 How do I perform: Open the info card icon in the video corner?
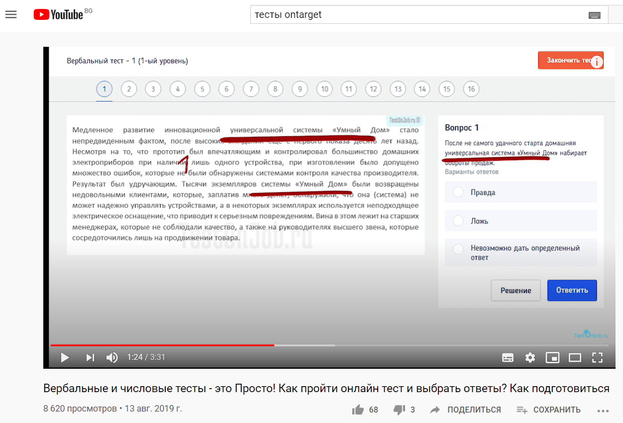coord(596,62)
